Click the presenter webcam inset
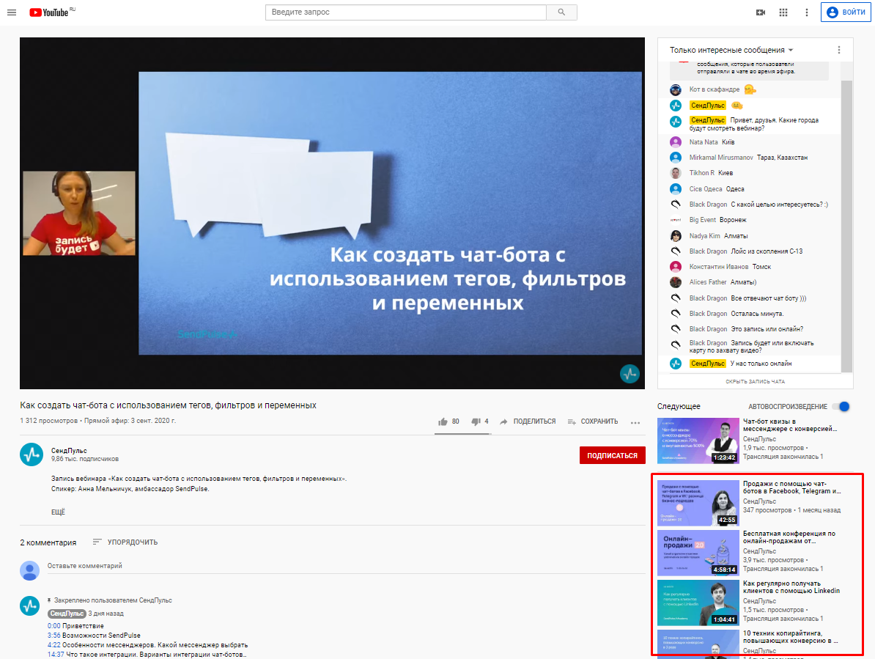The image size is (875, 659). click(x=78, y=213)
